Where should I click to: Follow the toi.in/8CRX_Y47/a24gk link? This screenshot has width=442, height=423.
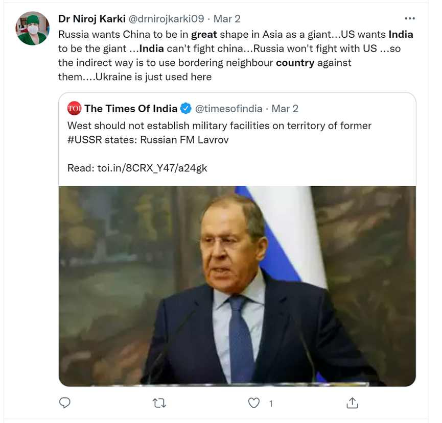[152, 168]
